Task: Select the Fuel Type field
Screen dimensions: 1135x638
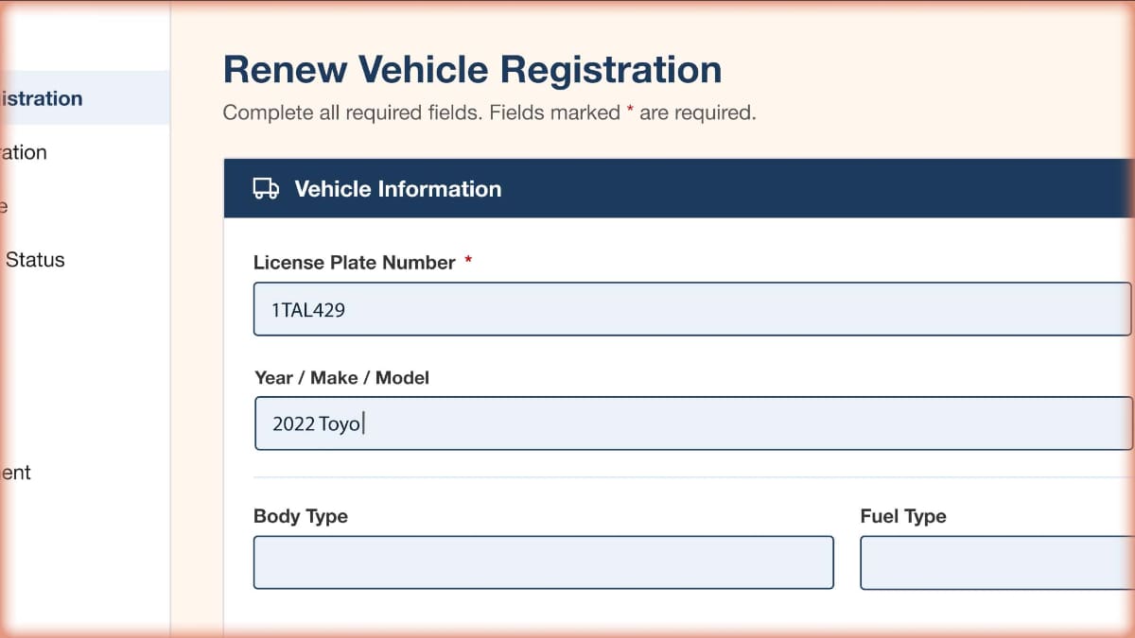Action: click(x=996, y=562)
